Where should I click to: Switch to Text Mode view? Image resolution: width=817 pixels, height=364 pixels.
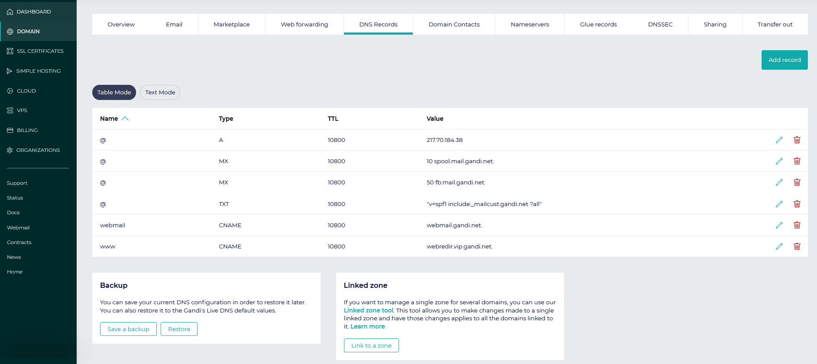coord(160,93)
